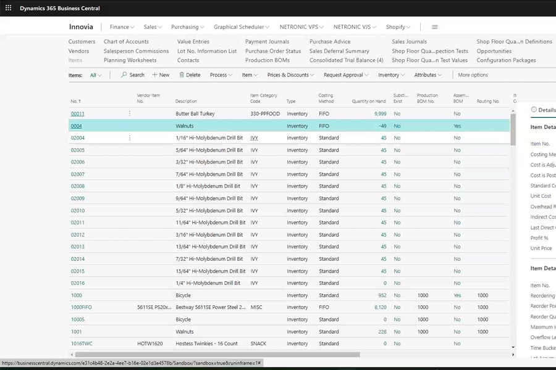556x370 pixels.
Task: Click the vertical scrollbar down arrow
Action: click(513, 347)
